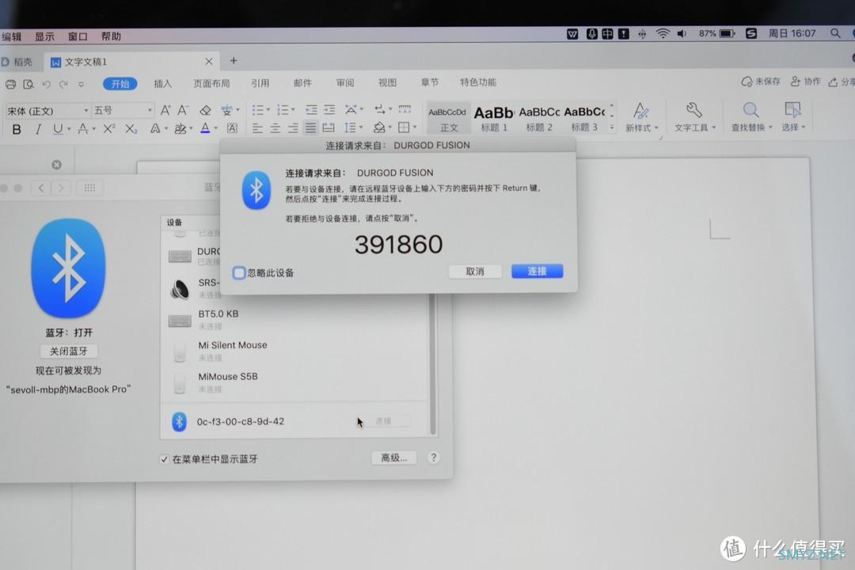Viewport: 855px width, 570px height.
Task: Select justify text alignment
Action: [x=310, y=128]
